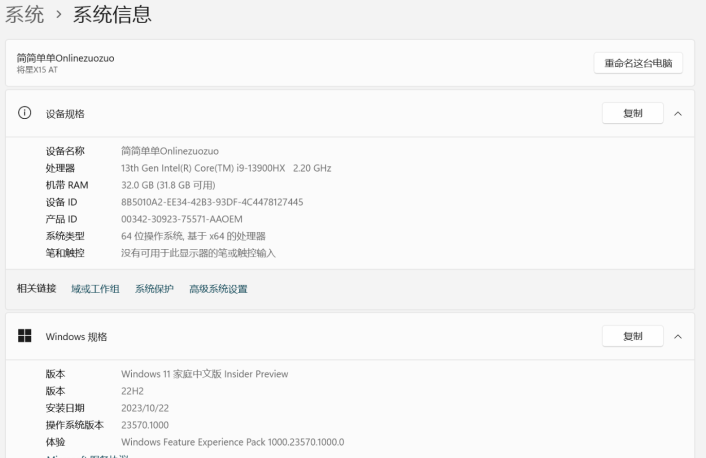Click the Windows 规格 section title
This screenshot has height=458, width=706.
[x=77, y=337]
